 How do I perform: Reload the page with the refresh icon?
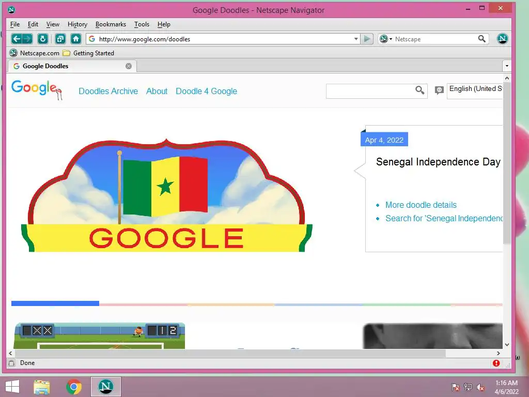click(x=42, y=39)
